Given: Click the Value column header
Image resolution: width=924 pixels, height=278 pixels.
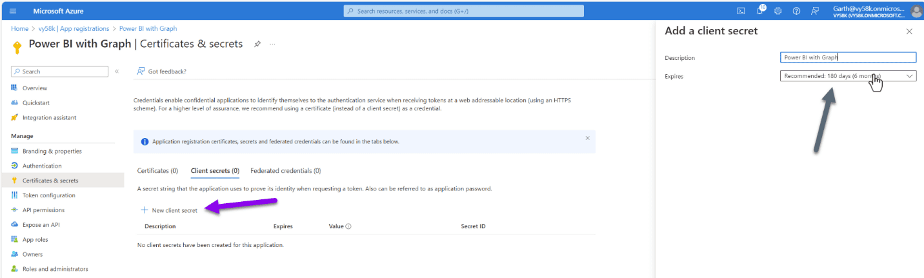Looking at the screenshot, I should [336, 226].
